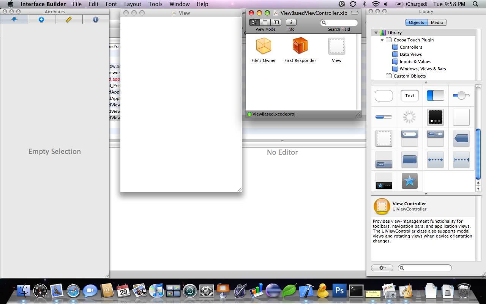The width and height of the screenshot is (486, 304).
Task: Open the Apple menu
Action: [x=10, y=4]
